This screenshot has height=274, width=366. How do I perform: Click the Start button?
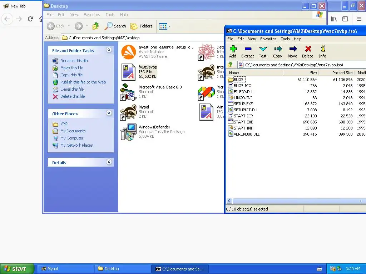pyautogui.click(x=17, y=269)
